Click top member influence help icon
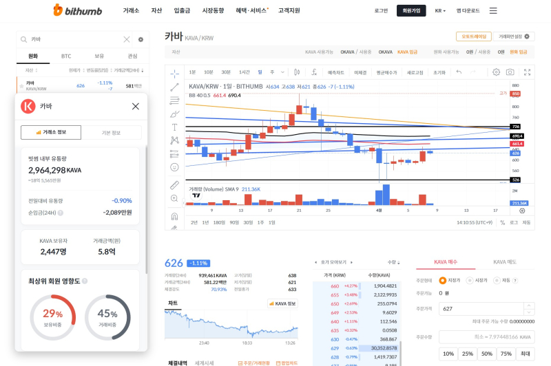This screenshot has width=551, height=366. click(x=85, y=281)
